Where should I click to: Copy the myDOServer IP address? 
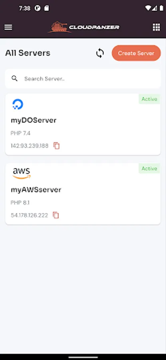56,146
